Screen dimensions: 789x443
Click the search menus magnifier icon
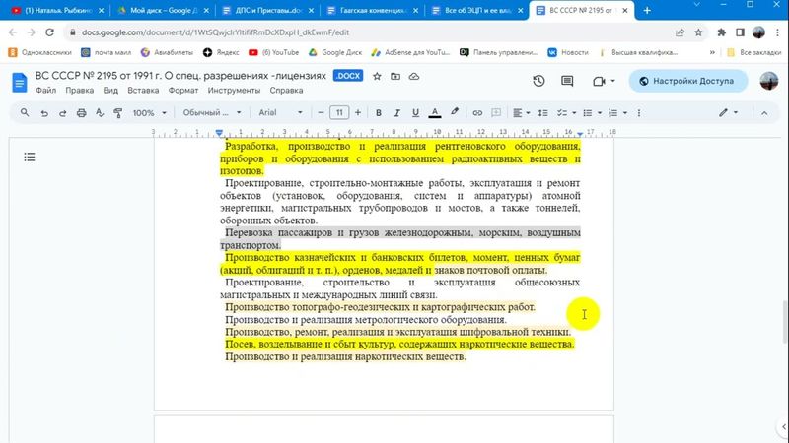(x=24, y=113)
